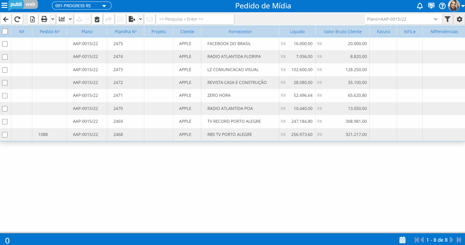Sort by Valor Bruto Cliente header
465x245 pixels.
point(343,32)
